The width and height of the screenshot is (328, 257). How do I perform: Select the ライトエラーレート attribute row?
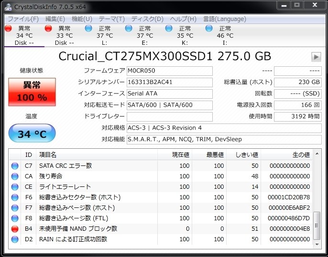point(161,187)
